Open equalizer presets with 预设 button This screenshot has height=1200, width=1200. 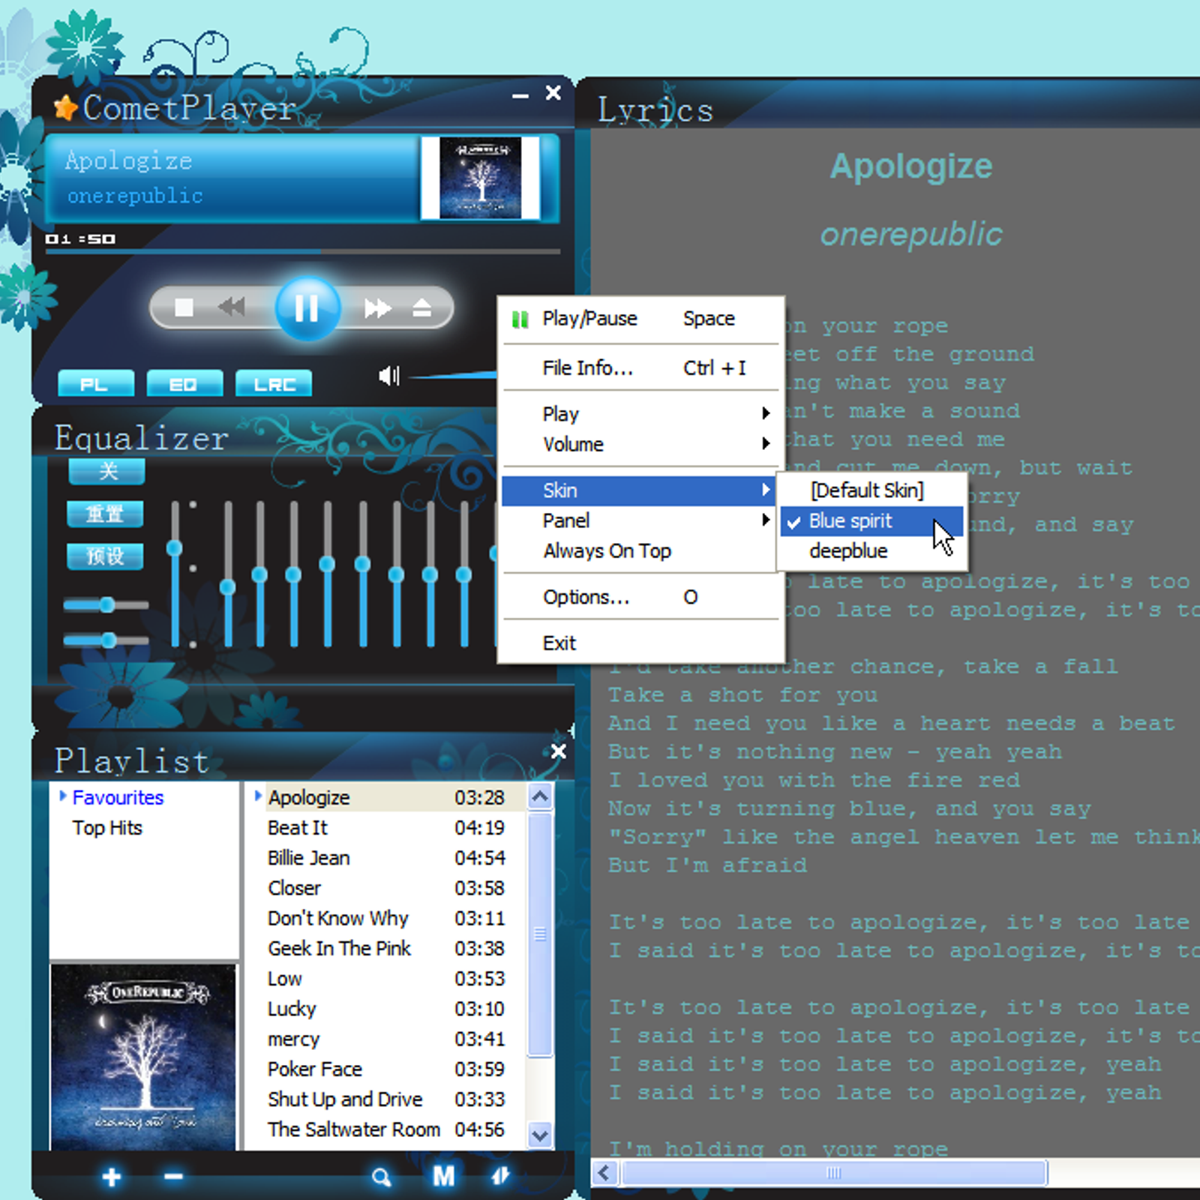(105, 556)
